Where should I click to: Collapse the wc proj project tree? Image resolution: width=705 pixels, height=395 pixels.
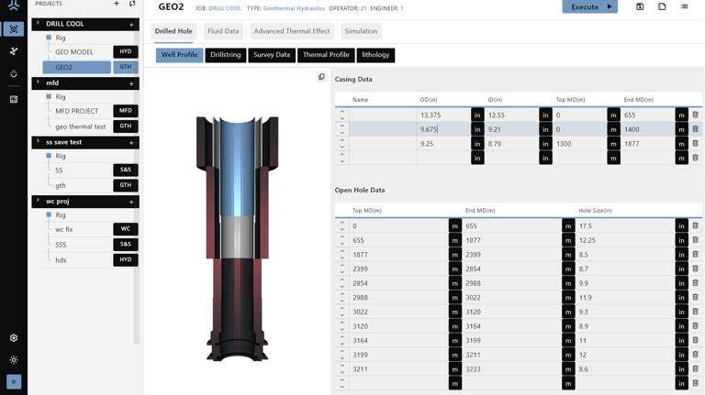point(38,201)
